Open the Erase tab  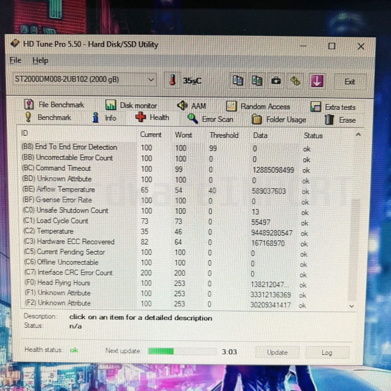click(x=340, y=120)
